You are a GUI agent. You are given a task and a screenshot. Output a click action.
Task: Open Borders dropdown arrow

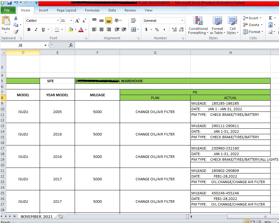click(x=62, y=30)
